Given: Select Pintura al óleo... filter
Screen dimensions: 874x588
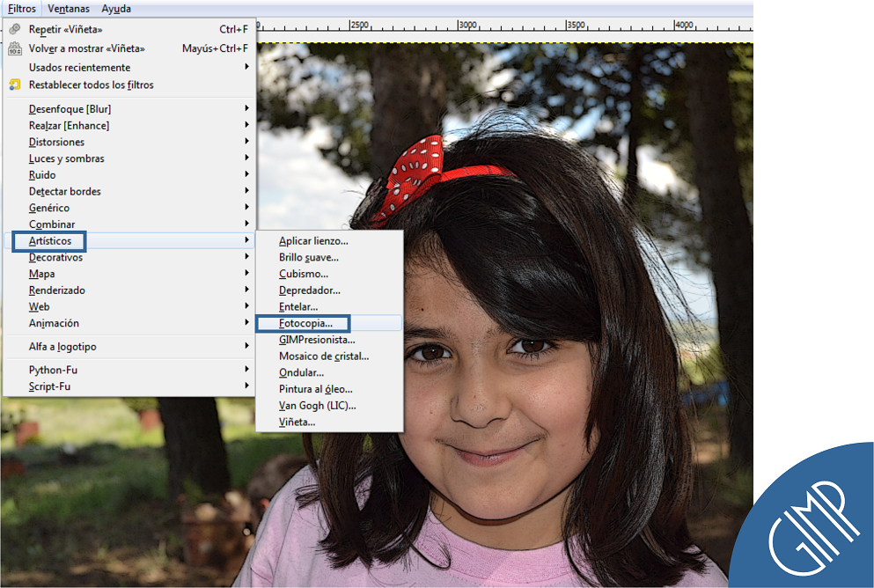Looking at the screenshot, I should click(x=329, y=388).
